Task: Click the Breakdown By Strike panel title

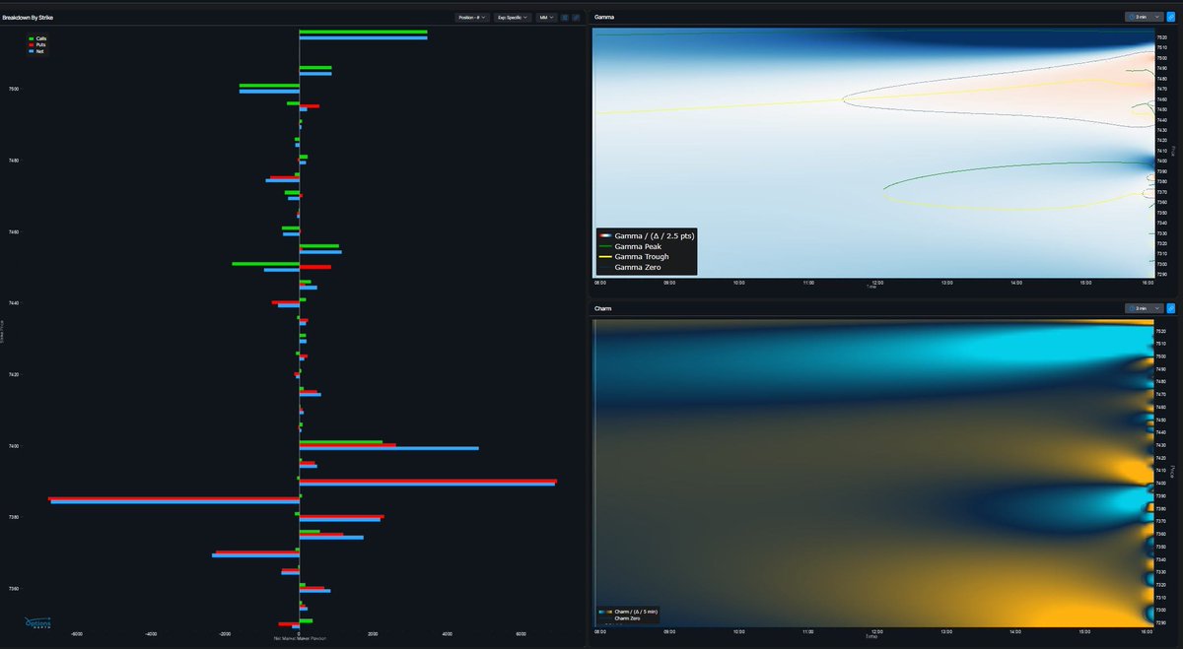Action: (x=28, y=18)
